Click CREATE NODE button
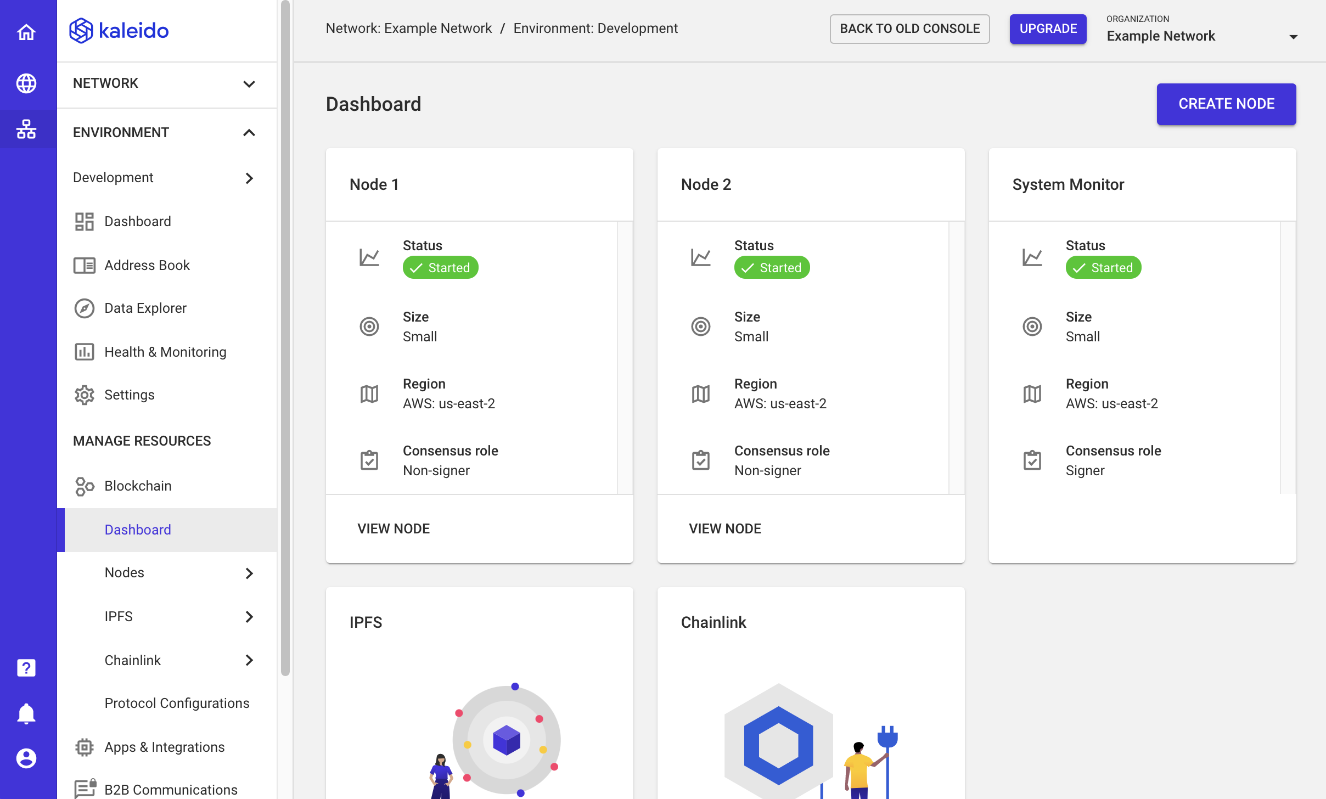 (x=1226, y=102)
